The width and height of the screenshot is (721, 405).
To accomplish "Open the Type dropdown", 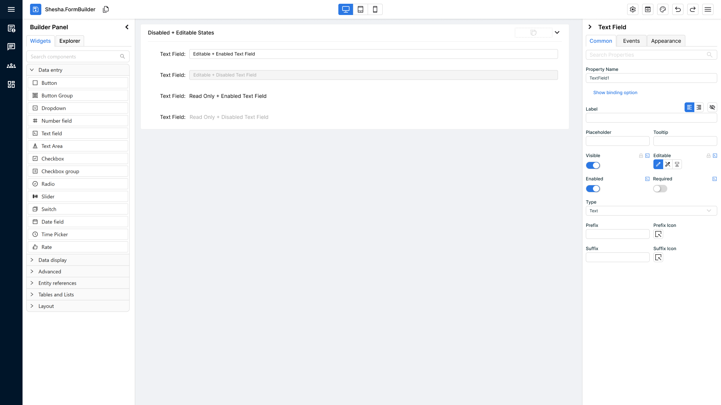I will pos(651,211).
